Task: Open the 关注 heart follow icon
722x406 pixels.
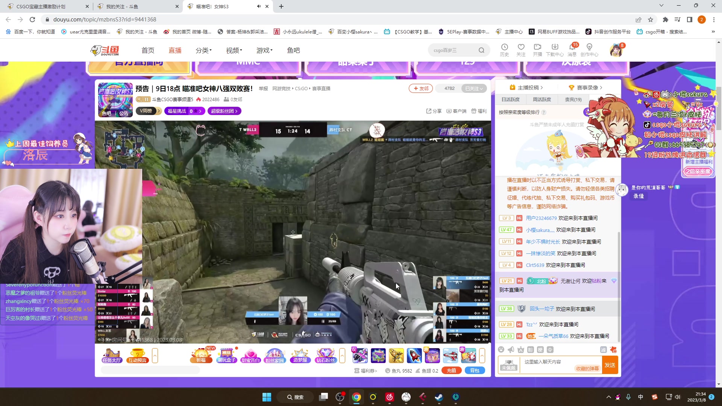Action: 521,50
